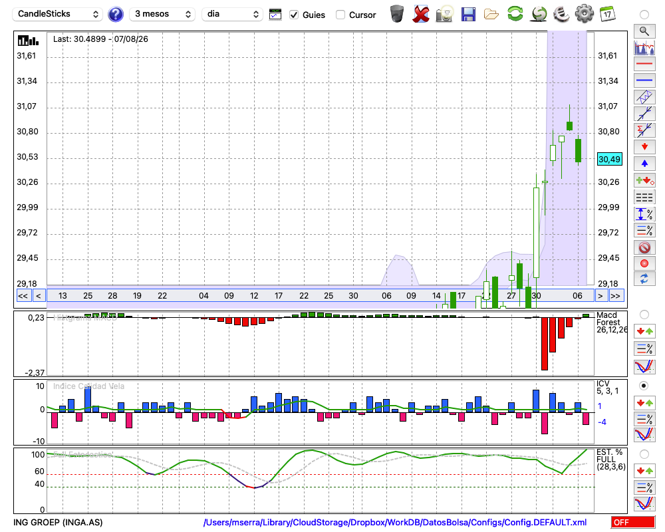Select the EST. % FULL panel radio button
The image size is (665, 532).
[644, 454]
